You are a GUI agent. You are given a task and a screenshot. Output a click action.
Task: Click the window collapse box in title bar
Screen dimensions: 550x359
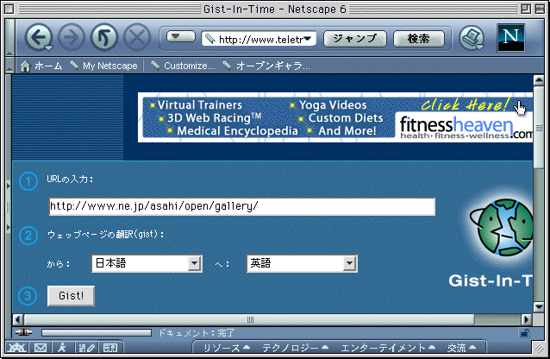coord(541,9)
